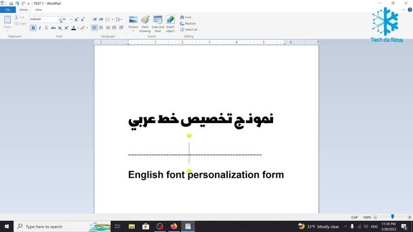
Task: Click the WordPad taskbar icon
Action: (188, 226)
